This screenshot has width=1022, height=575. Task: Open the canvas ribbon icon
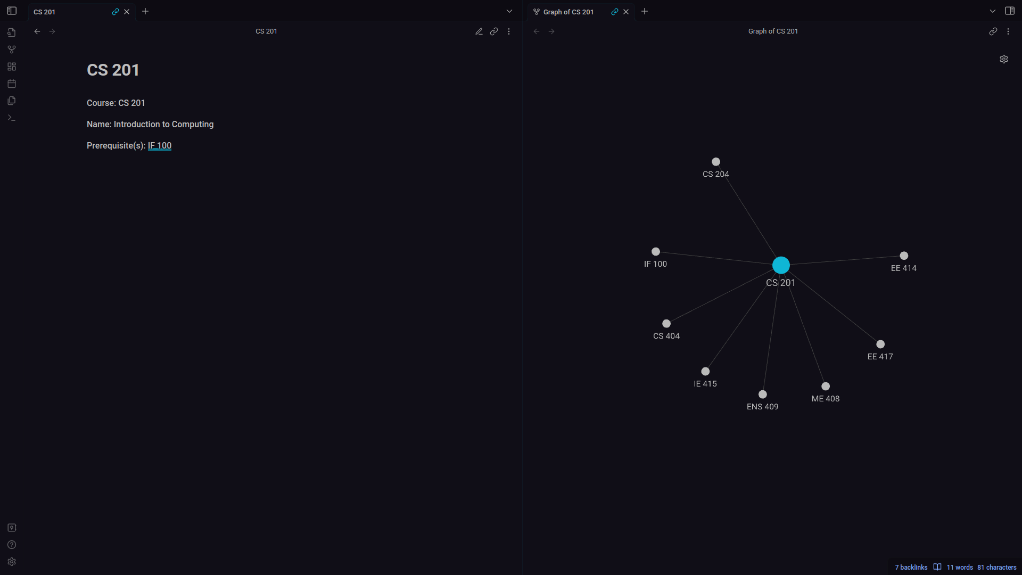point(12,67)
